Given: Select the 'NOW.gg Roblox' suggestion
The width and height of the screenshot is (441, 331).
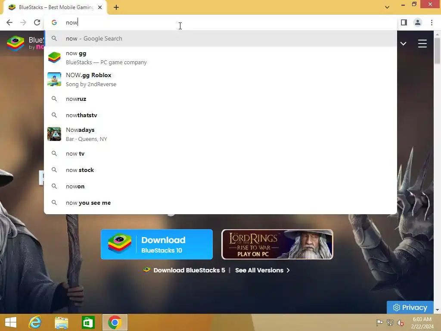Looking at the screenshot, I should click(220, 80).
